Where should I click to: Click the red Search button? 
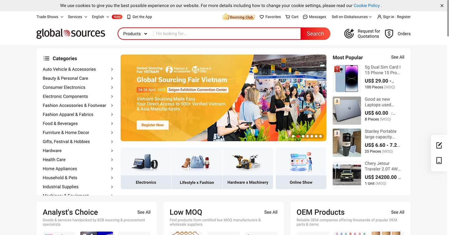click(x=315, y=34)
